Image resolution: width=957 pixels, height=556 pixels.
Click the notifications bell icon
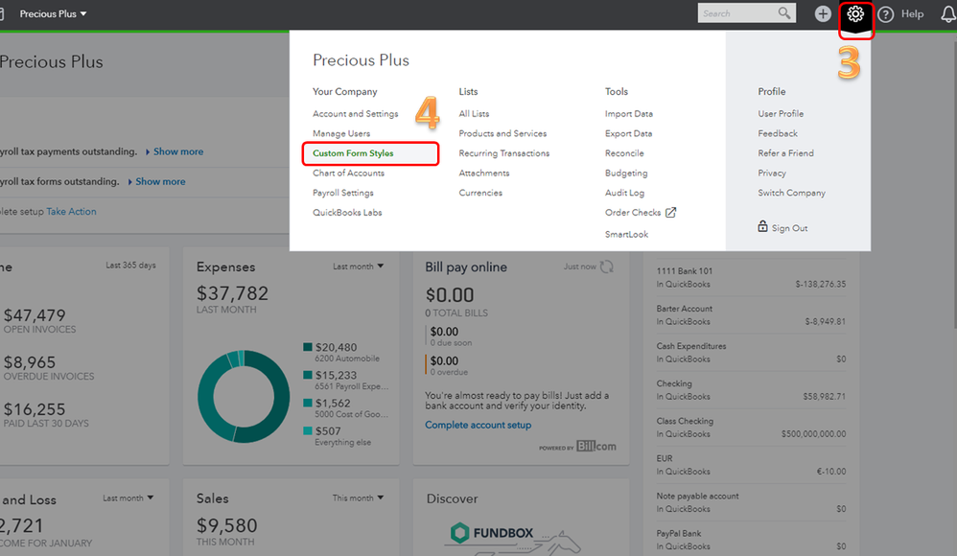coord(948,14)
